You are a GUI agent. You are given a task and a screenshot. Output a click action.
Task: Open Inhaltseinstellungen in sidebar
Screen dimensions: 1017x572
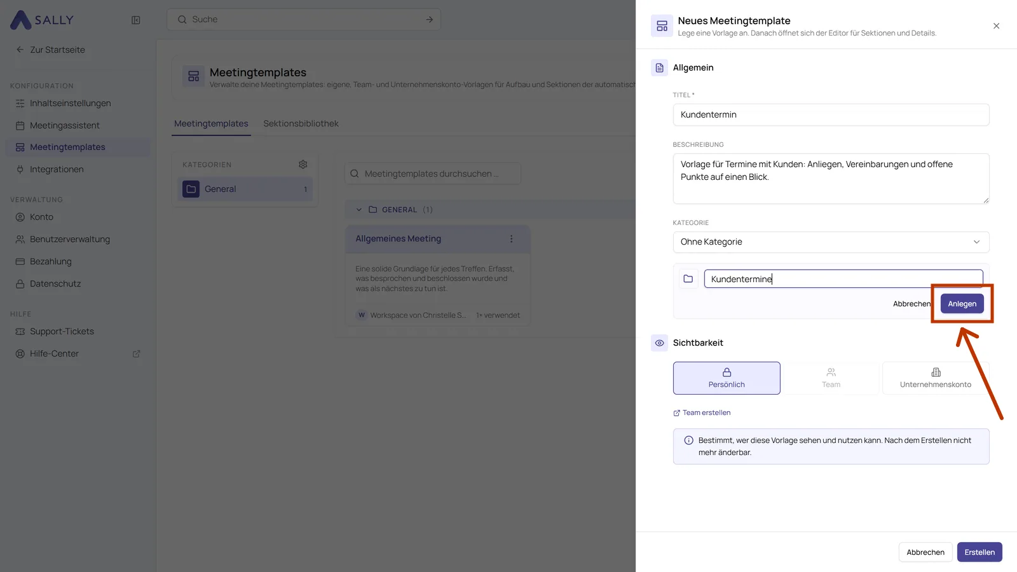tap(78, 103)
